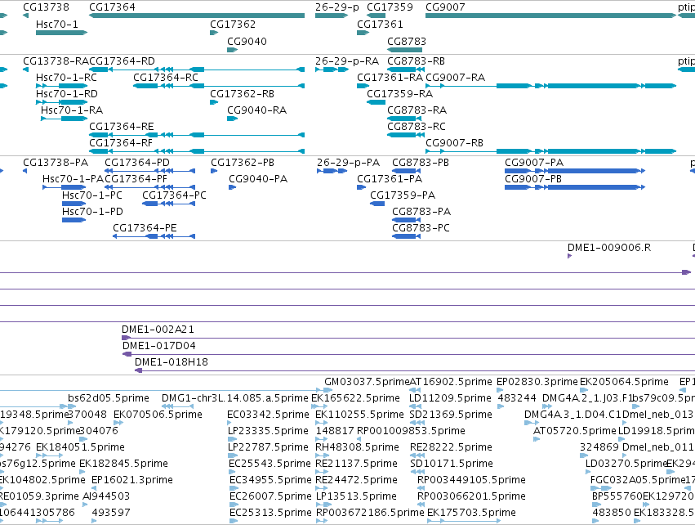
Task: Open the CG17361 gene label
Action: point(380,24)
